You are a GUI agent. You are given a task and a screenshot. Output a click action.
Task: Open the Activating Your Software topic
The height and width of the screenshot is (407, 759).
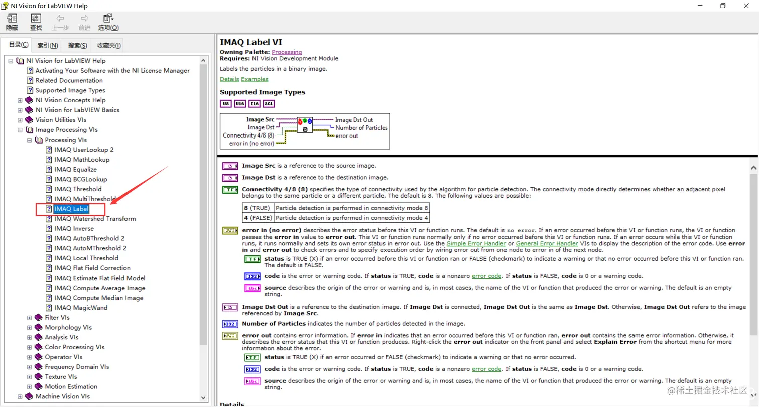pos(112,71)
